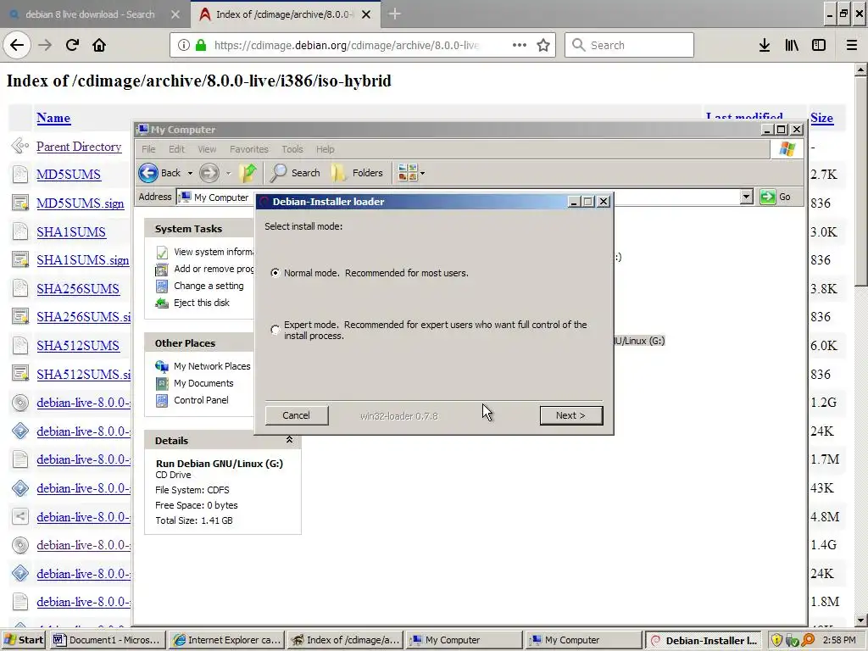Click Add or remove programs task

click(205, 269)
